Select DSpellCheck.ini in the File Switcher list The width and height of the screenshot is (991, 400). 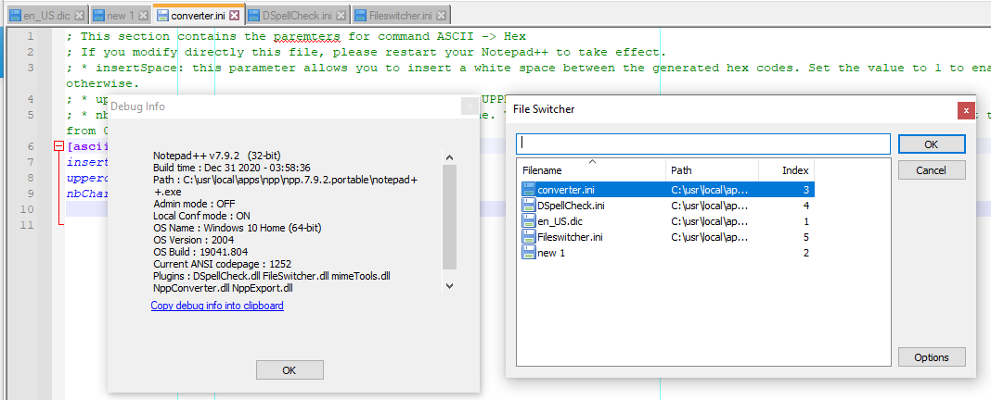click(665, 205)
